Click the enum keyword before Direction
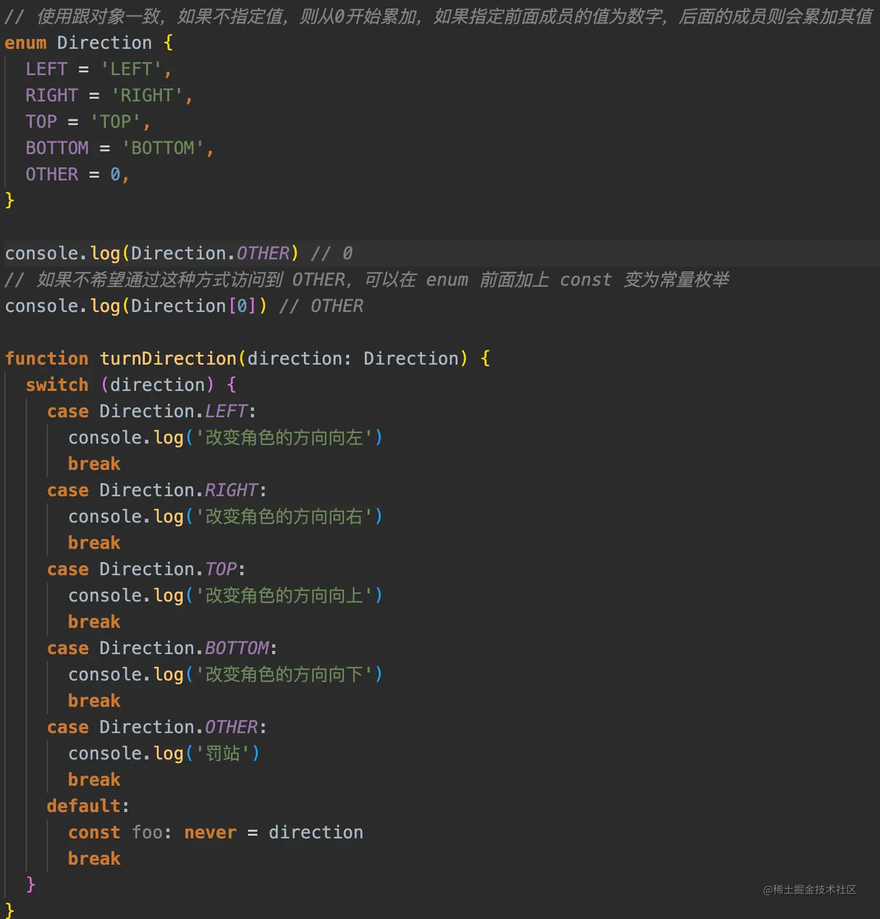This screenshot has height=919, width=880. click(x=26, y=43)
